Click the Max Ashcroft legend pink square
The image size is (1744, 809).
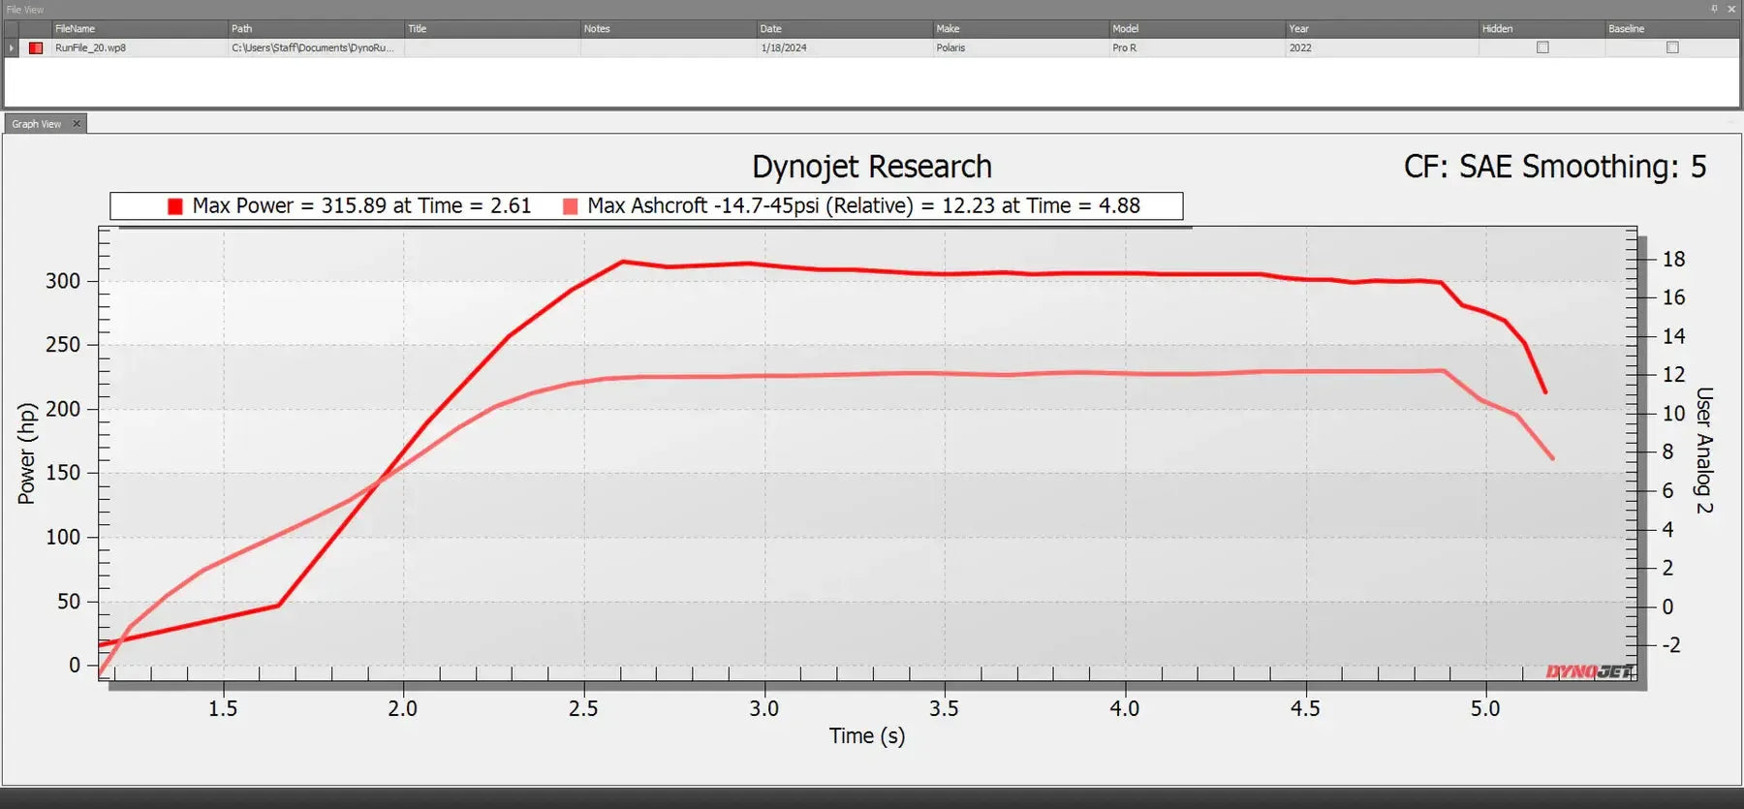click(571, 206)
